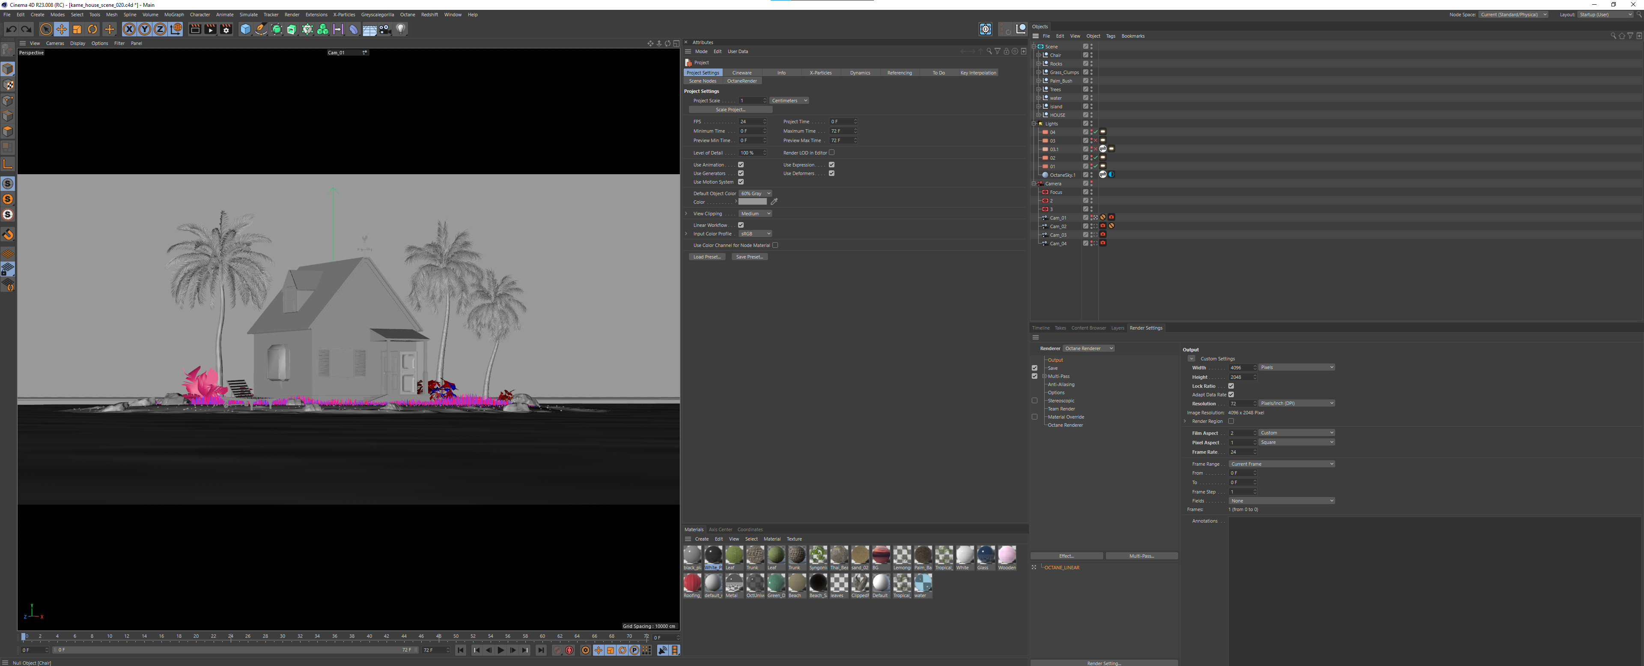The image size is (1644, 666).
Task: Click the Render Setting button at bottom
Action: (x=1104, y=663)
